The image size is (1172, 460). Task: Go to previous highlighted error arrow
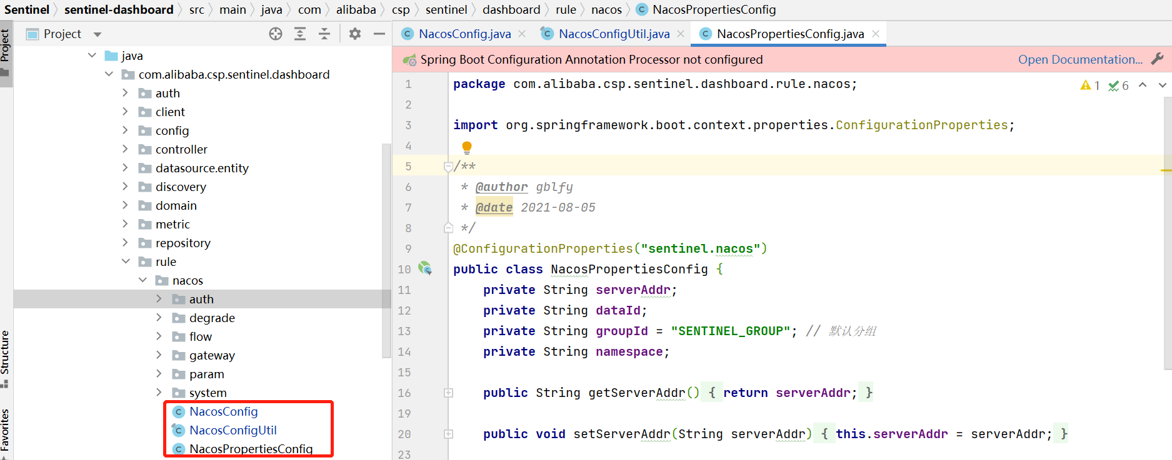[x=1143, y=85]
